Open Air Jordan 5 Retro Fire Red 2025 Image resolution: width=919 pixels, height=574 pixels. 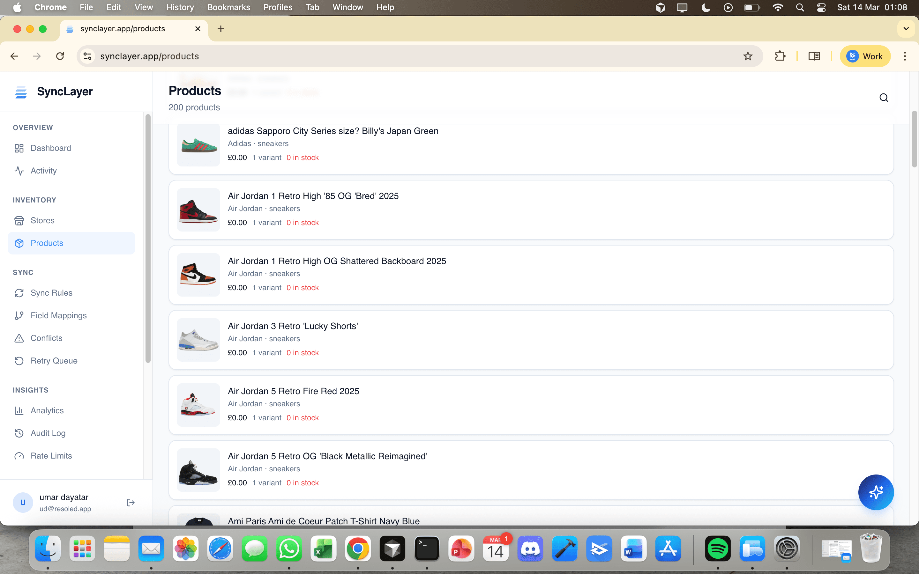coord(531,405)
